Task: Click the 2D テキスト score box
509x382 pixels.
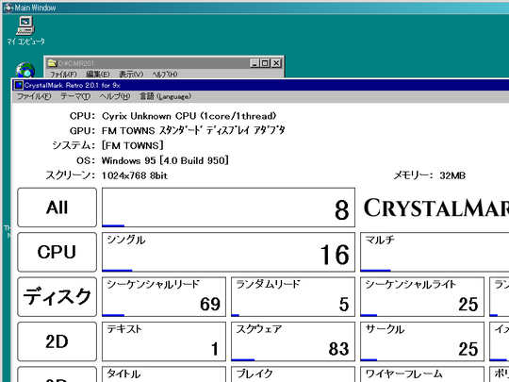Action: coord(164,341)
